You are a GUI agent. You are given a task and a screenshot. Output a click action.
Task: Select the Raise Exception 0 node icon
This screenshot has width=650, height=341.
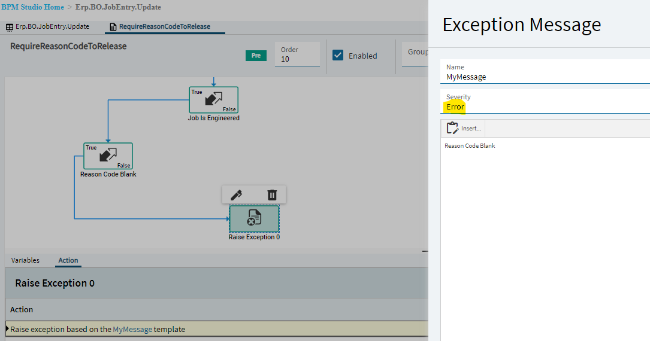[x=254, y=219]
